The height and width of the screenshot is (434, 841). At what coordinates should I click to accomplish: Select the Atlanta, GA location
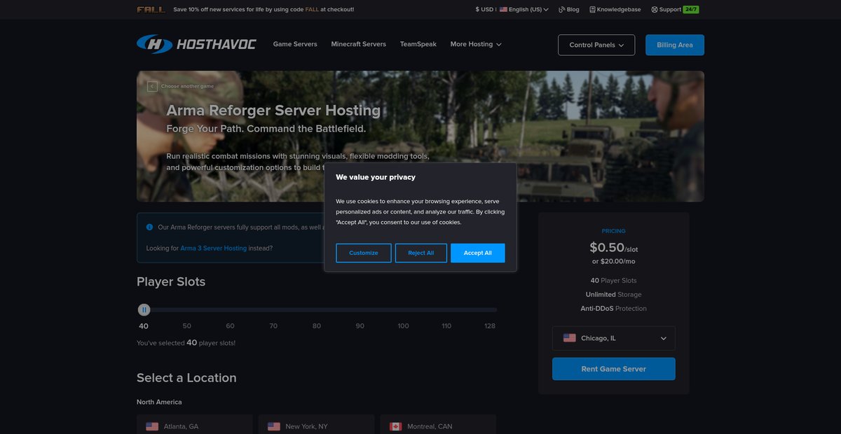tap(195, 424)
